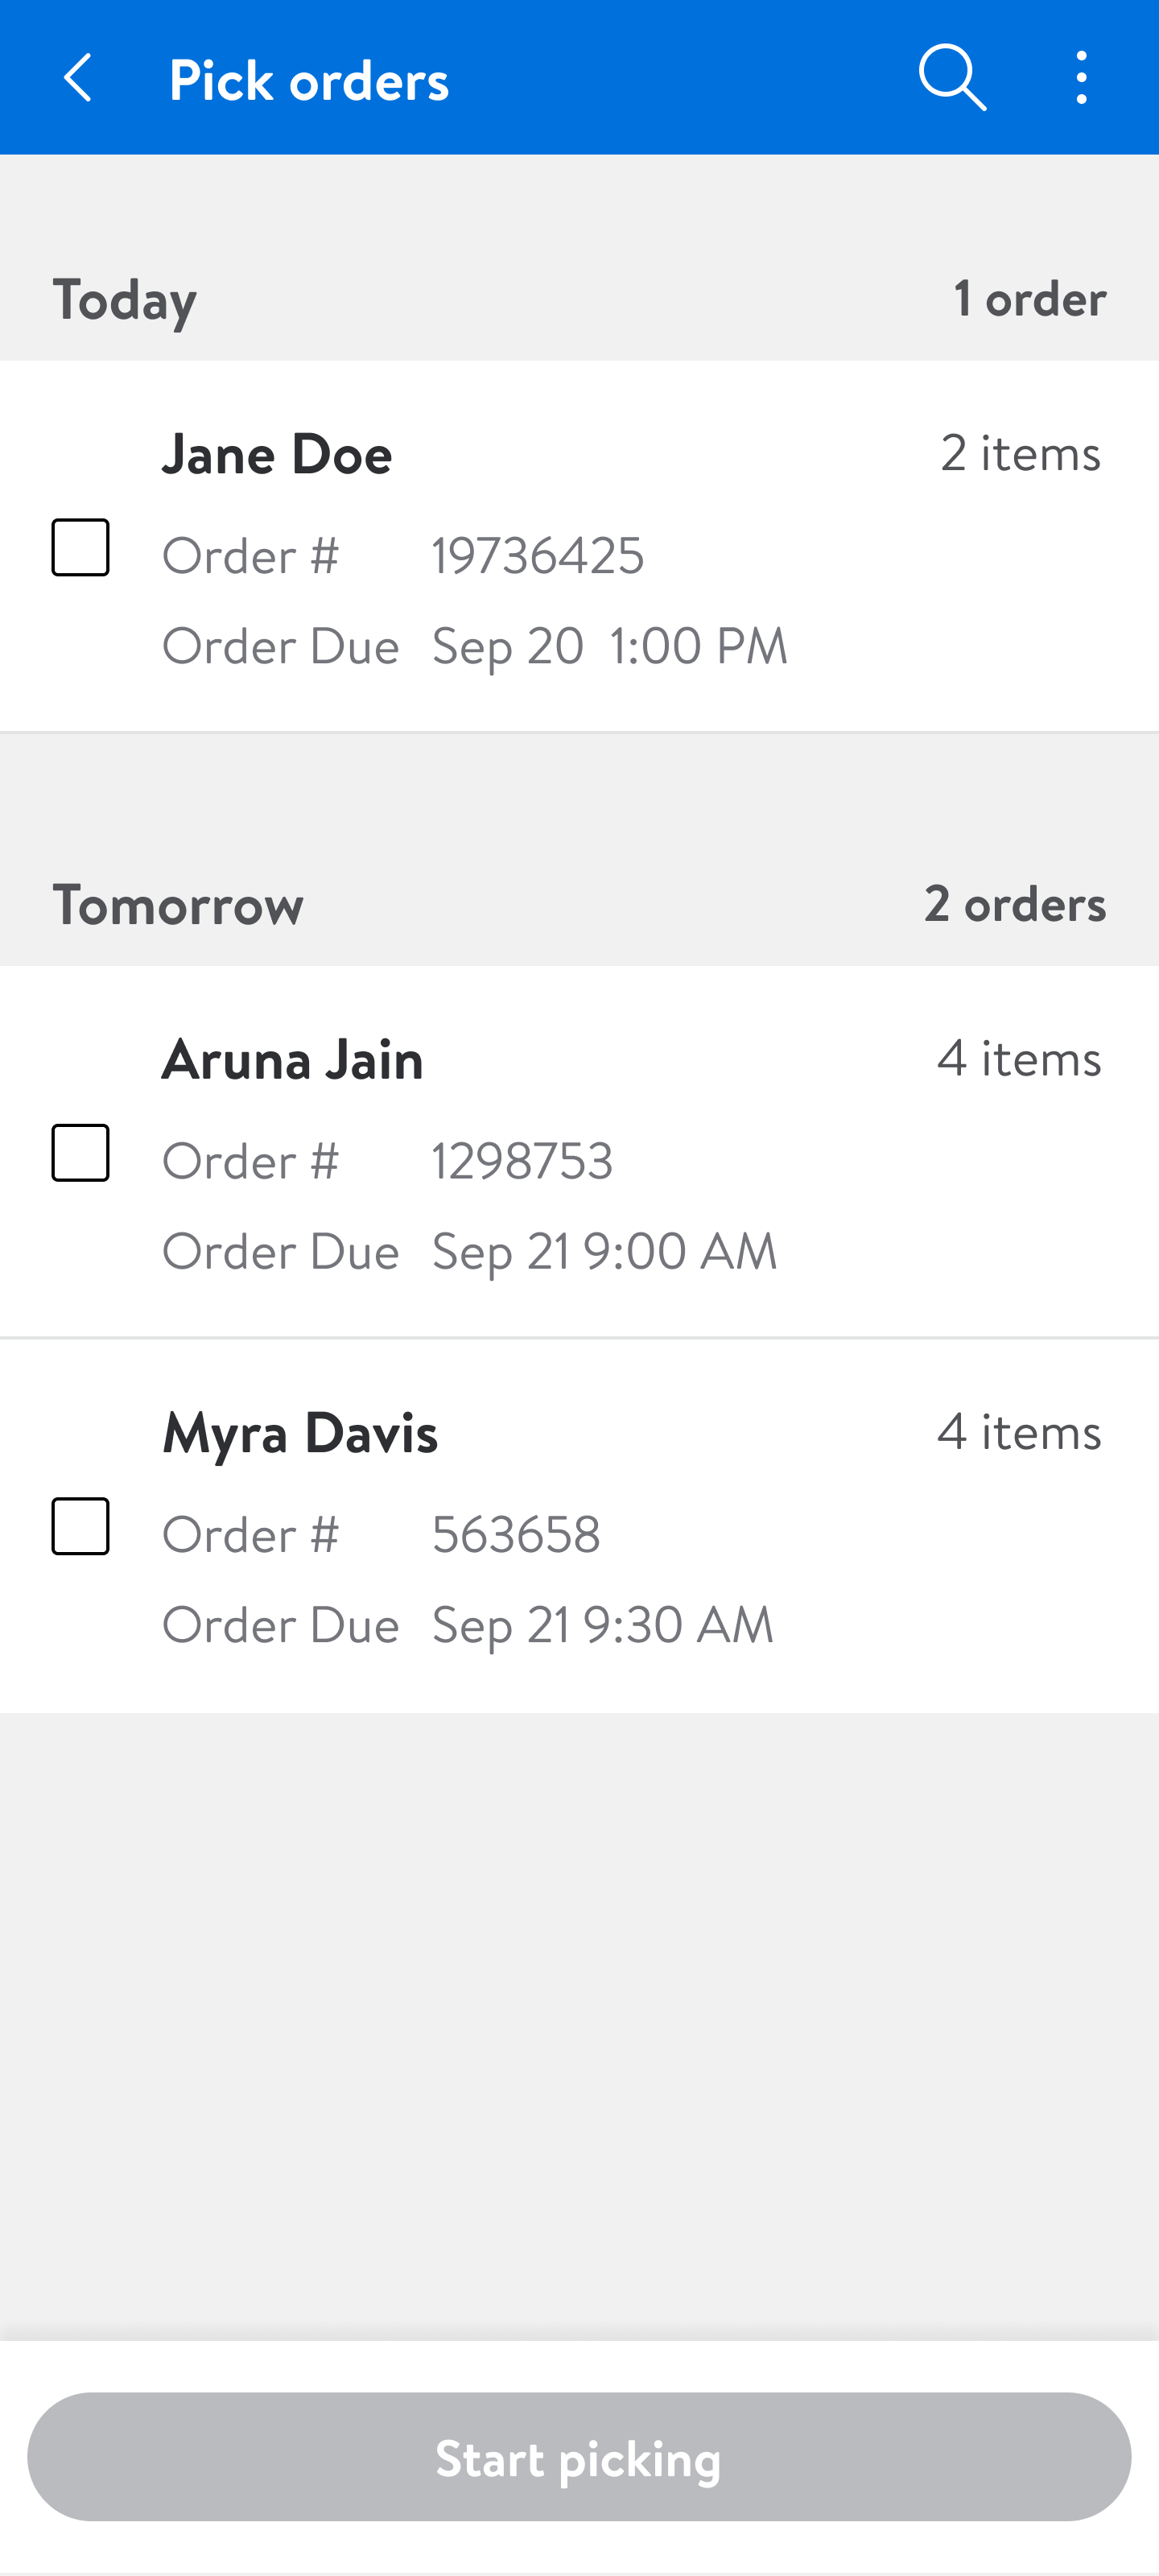
Task: Tap the back arrow icon
Action: tap(78, 78)
